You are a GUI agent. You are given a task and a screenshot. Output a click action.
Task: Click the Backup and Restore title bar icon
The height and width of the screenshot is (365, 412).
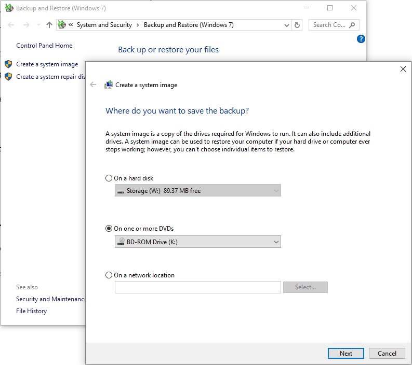9,8
